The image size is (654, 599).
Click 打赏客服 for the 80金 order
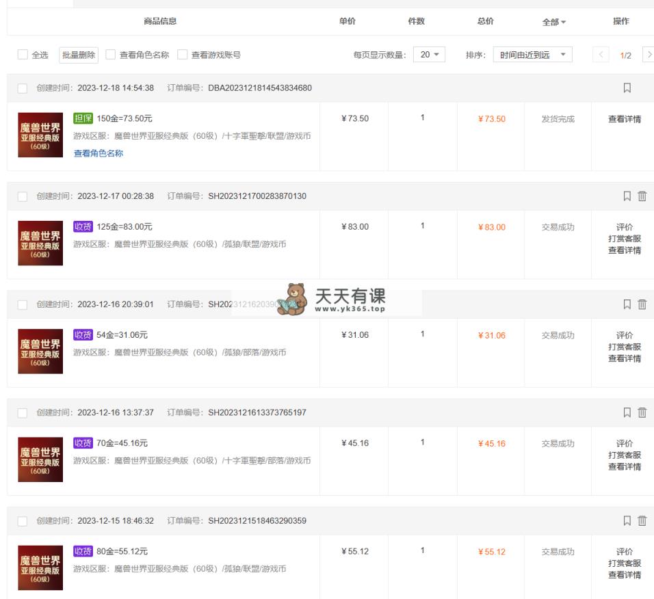[x=625, y=563]
